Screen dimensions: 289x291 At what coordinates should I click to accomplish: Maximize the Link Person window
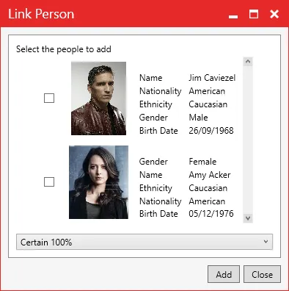tap(254, 14)
